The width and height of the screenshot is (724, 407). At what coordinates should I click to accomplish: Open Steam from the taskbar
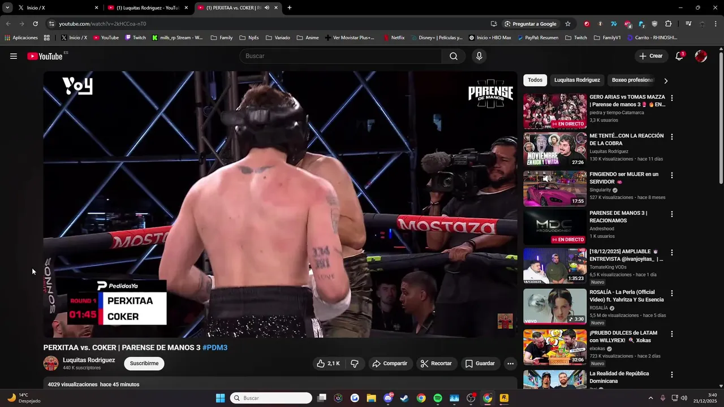(x=404, y=398)
